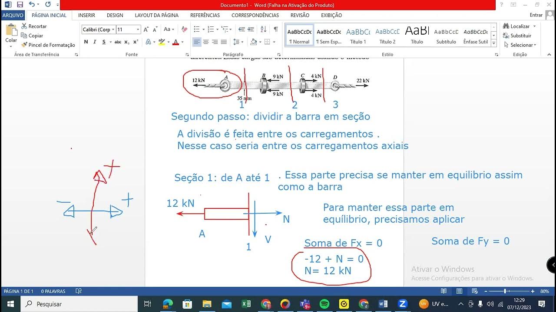Open the line spacing dropdown
Image resolution: width=556 pixels, height=312 pixels.
click(x=242, y=42)
